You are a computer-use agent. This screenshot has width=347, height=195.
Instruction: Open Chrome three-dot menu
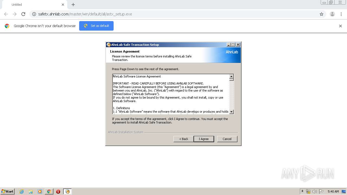click(341, 14)
